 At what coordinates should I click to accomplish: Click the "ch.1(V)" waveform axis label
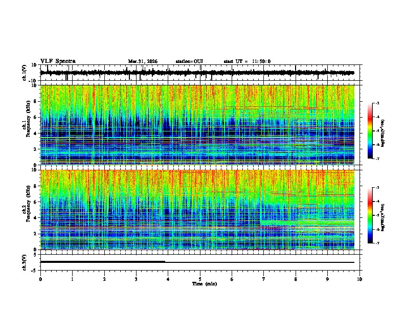click(25, 73)
